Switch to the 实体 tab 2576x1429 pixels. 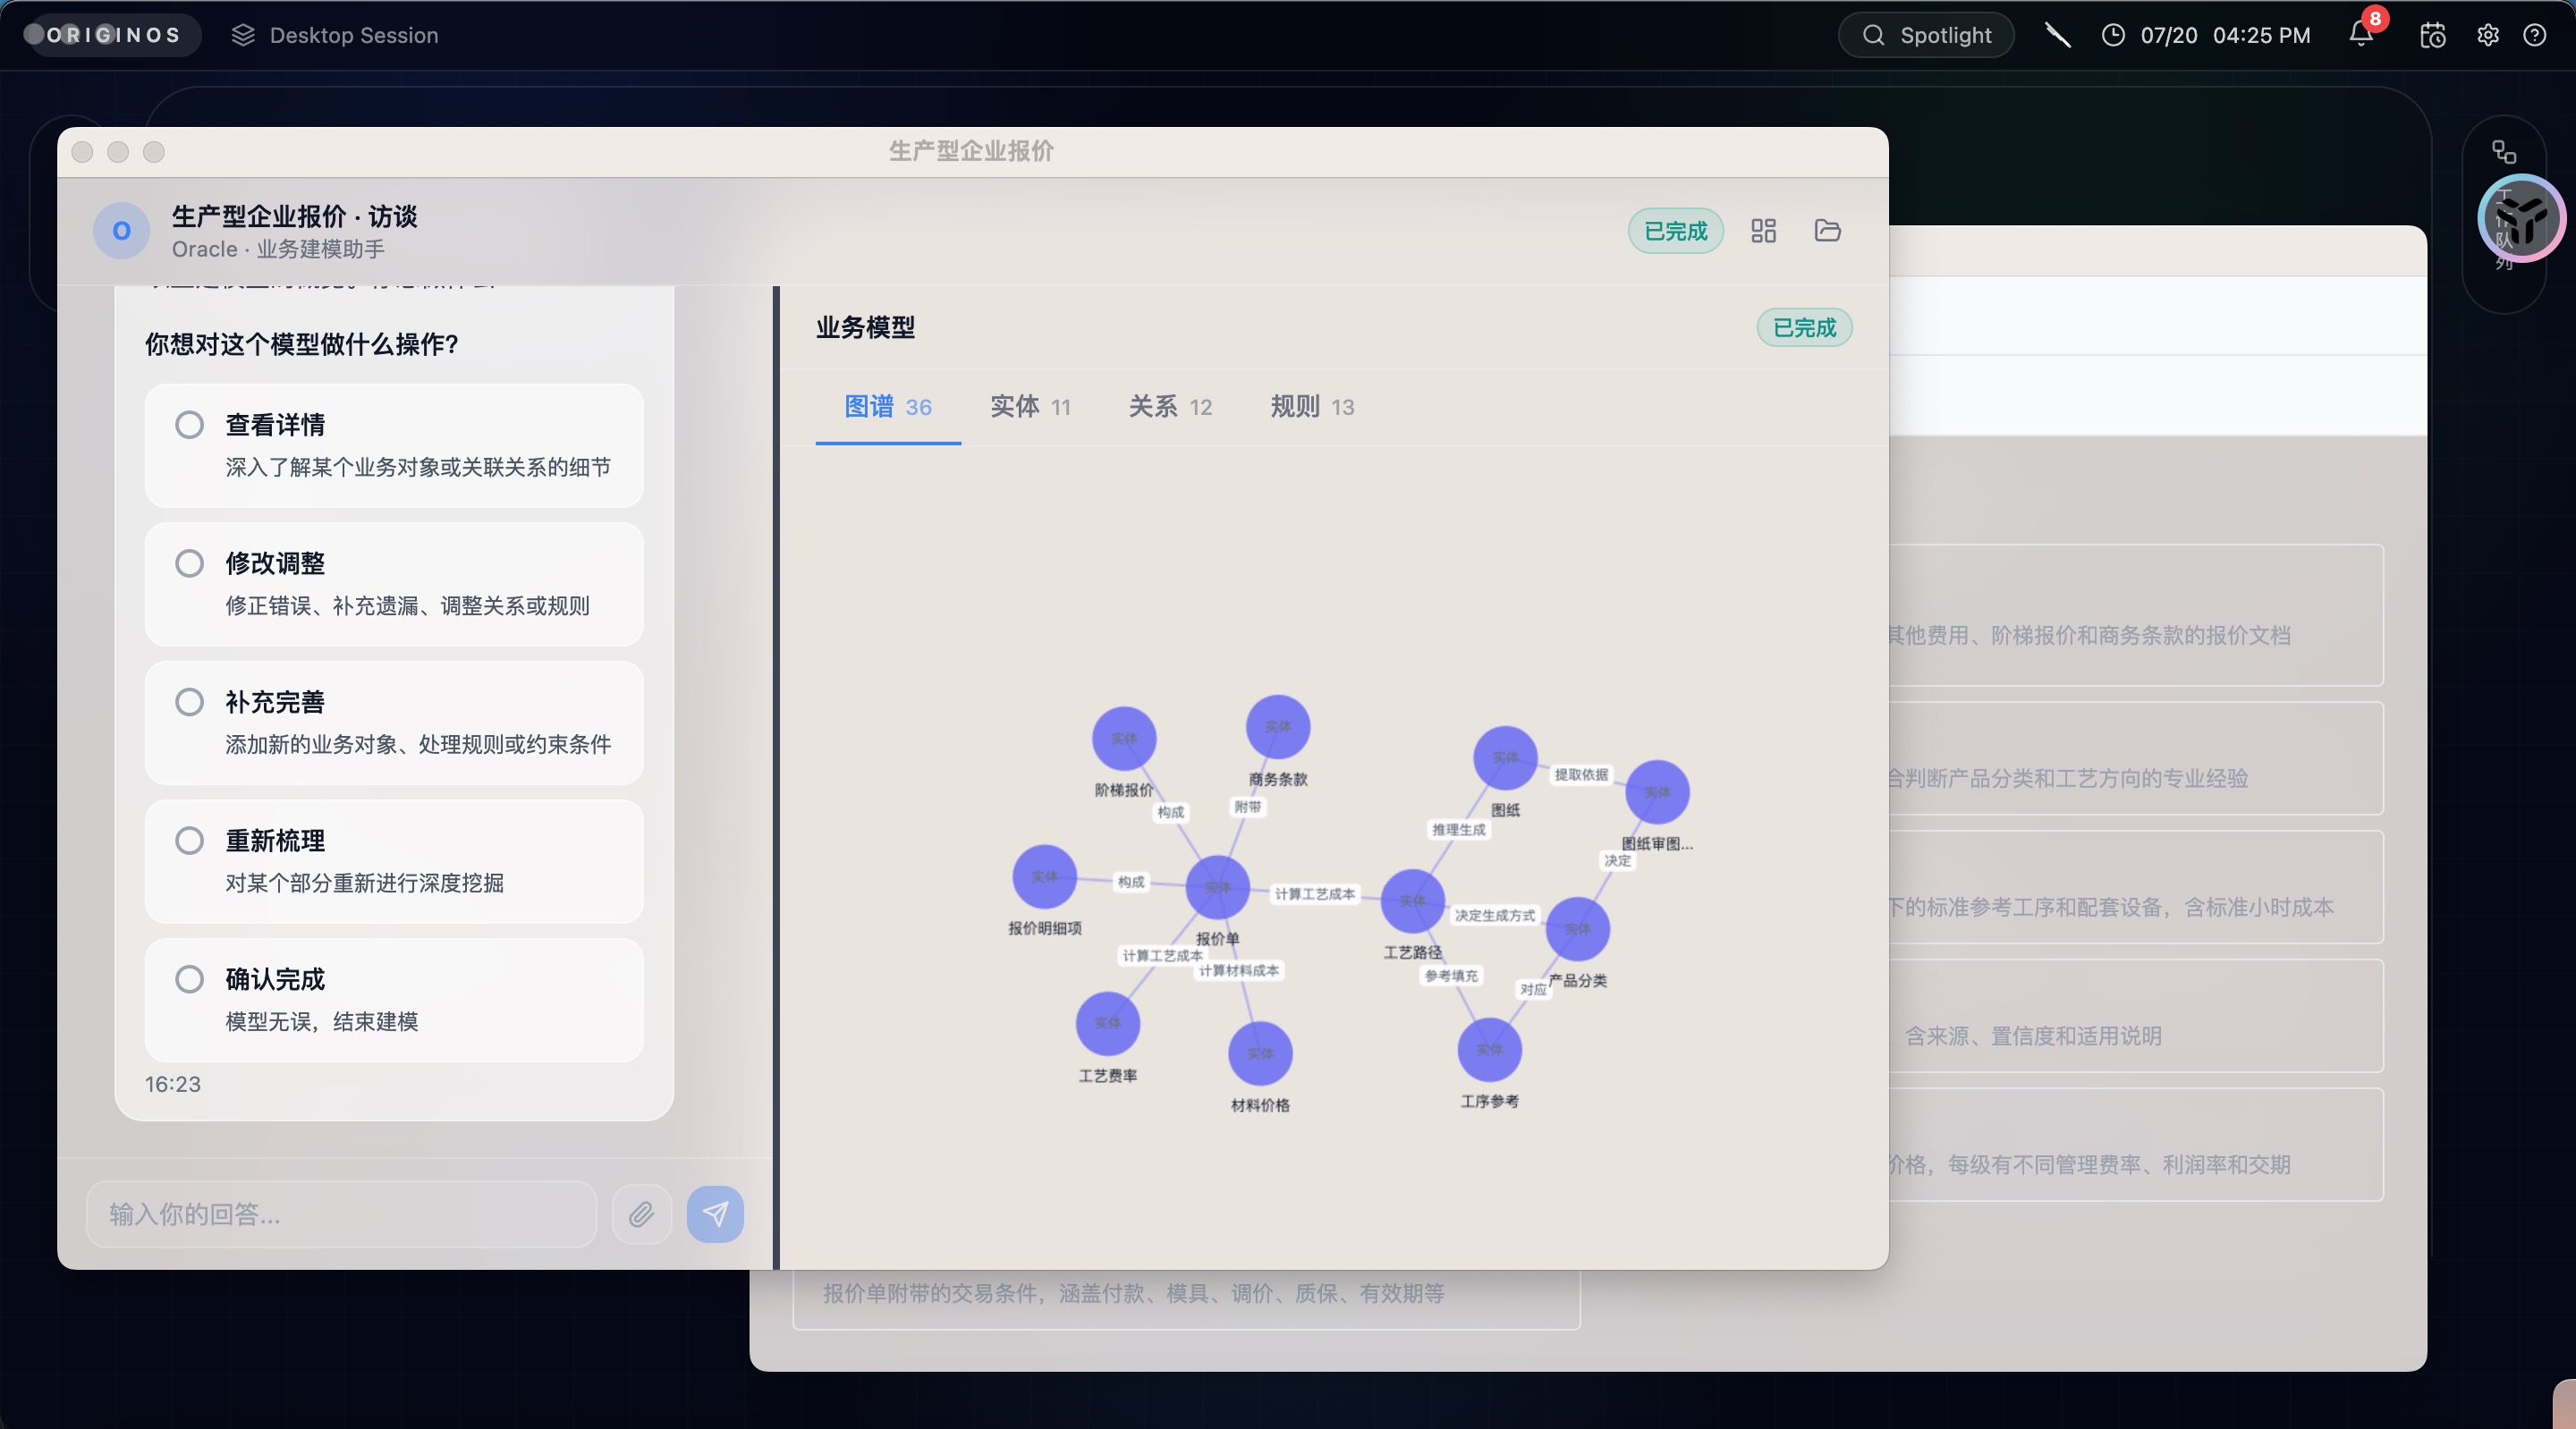pyautogui.click(x=1030, y=407)
